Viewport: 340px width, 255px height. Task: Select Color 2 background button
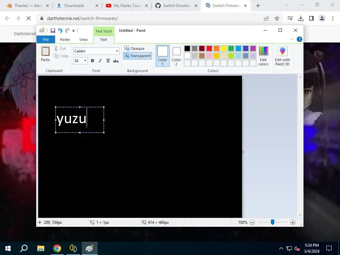click(x=176, y=56)
